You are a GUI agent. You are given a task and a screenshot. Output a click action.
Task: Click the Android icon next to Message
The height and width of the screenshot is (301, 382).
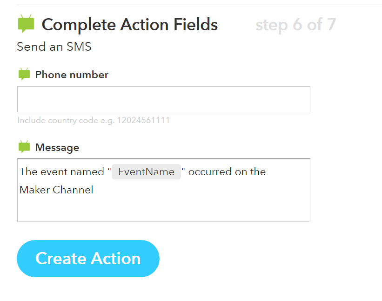pos(24,147)
